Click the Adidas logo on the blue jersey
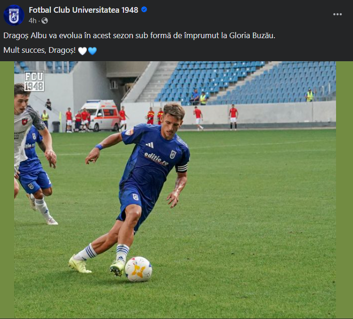353x319 pixels. pos(149,145)
